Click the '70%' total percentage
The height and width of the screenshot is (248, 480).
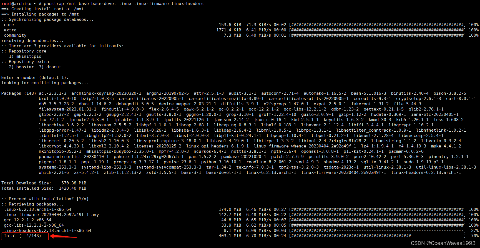[x=475, y=236]
